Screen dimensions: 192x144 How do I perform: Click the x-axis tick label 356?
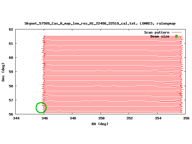186,118
